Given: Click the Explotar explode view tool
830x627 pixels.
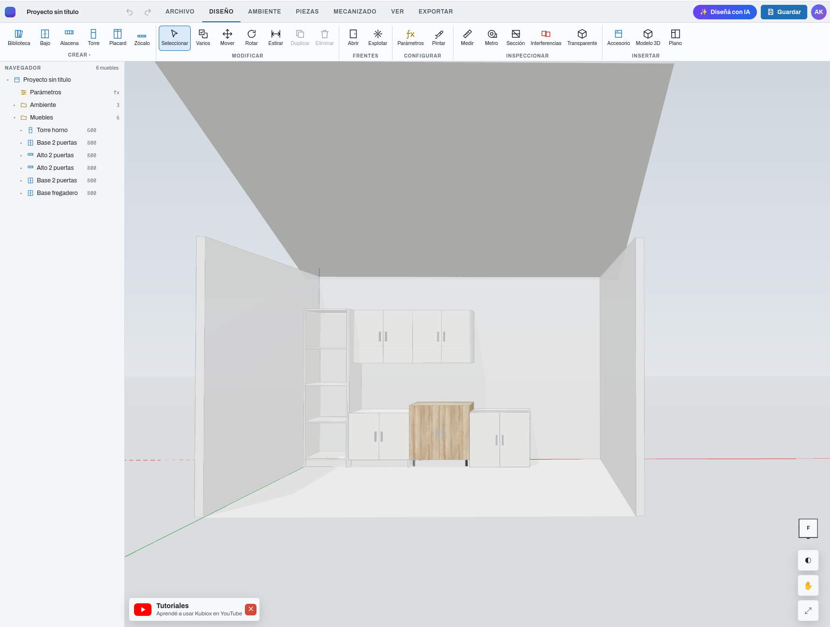Looking at the screenshot, I should [378, 38].
